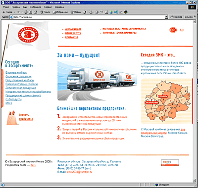198x188 pixels.
Task: Click the Stop loading icon in toolbar
Action: pyautogui.click(x=26, y=12)
